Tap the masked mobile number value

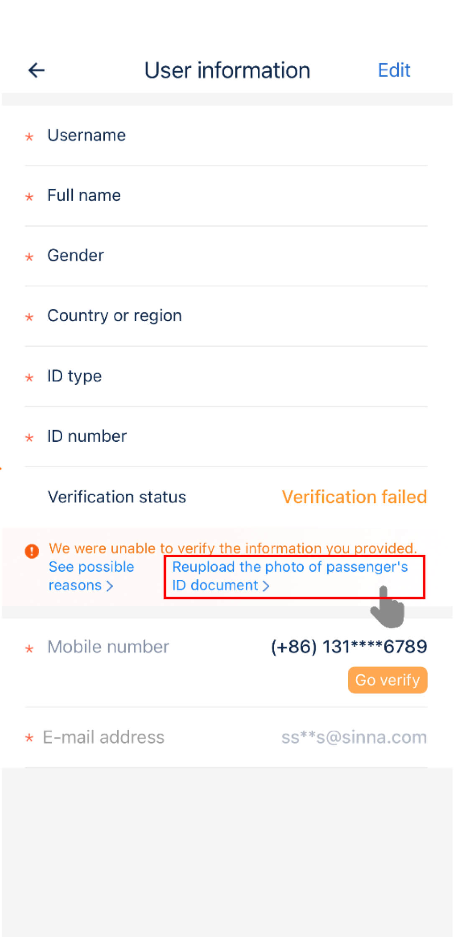(x=349, y=647)
